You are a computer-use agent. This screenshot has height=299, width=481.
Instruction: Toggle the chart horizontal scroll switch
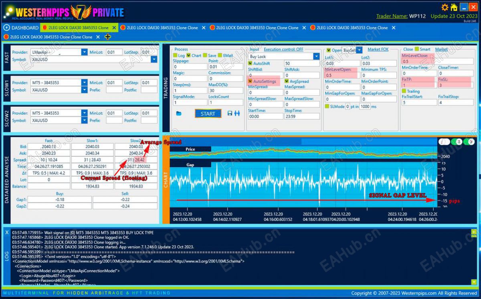click(469, 141)
